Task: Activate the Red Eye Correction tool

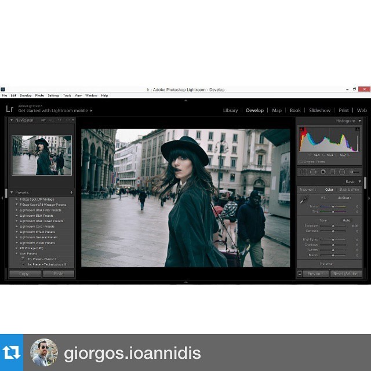Action: click(323, 172)
